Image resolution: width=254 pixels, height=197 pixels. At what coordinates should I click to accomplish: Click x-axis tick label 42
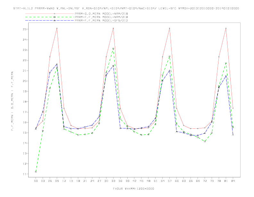click(x=134, y=181)
